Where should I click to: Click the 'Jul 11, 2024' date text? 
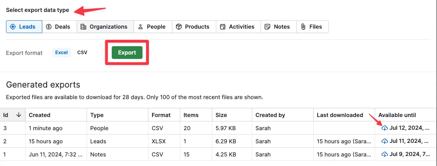(409, 141)
